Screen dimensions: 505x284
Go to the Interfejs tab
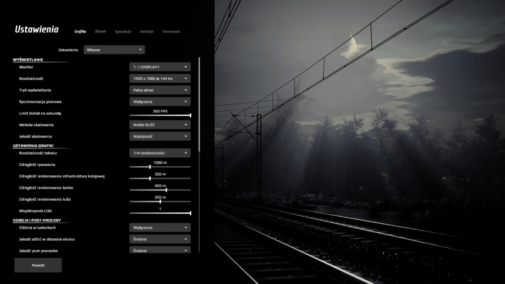click(146, 31)
